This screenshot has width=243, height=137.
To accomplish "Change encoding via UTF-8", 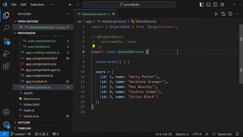I will click(x=197, y=134).
